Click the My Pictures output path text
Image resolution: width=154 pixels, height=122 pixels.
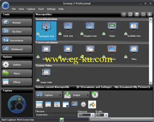113,87
